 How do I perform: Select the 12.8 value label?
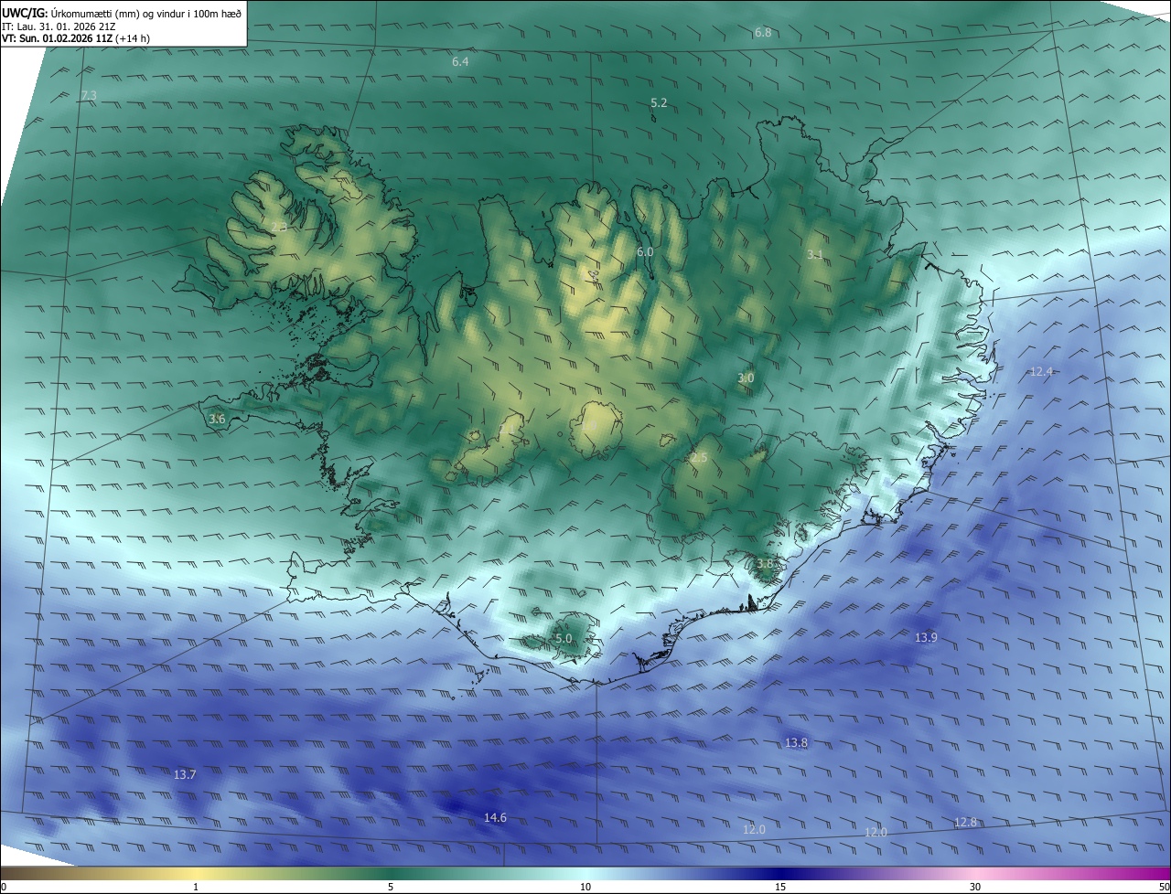(965, 823)
